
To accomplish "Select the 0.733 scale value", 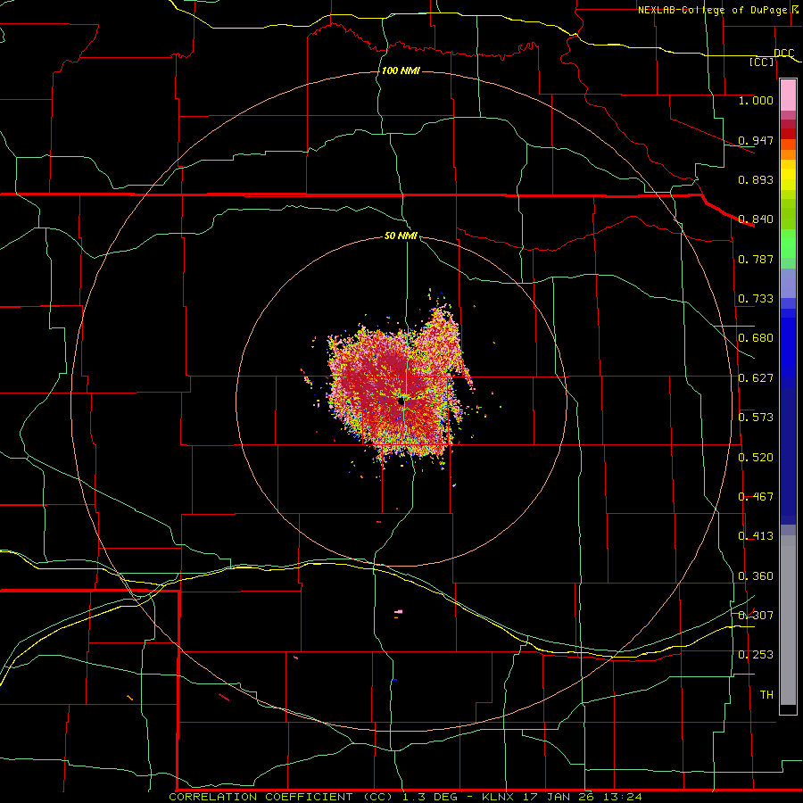I will tap(756, 299).
